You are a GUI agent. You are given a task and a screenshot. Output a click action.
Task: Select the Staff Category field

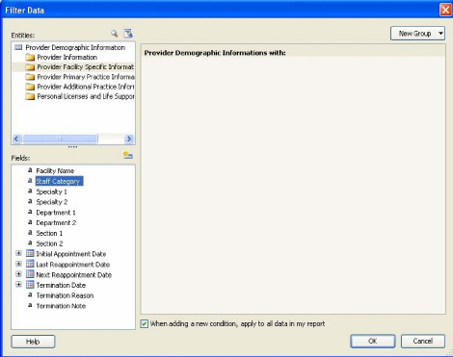(x=59, y=181)
